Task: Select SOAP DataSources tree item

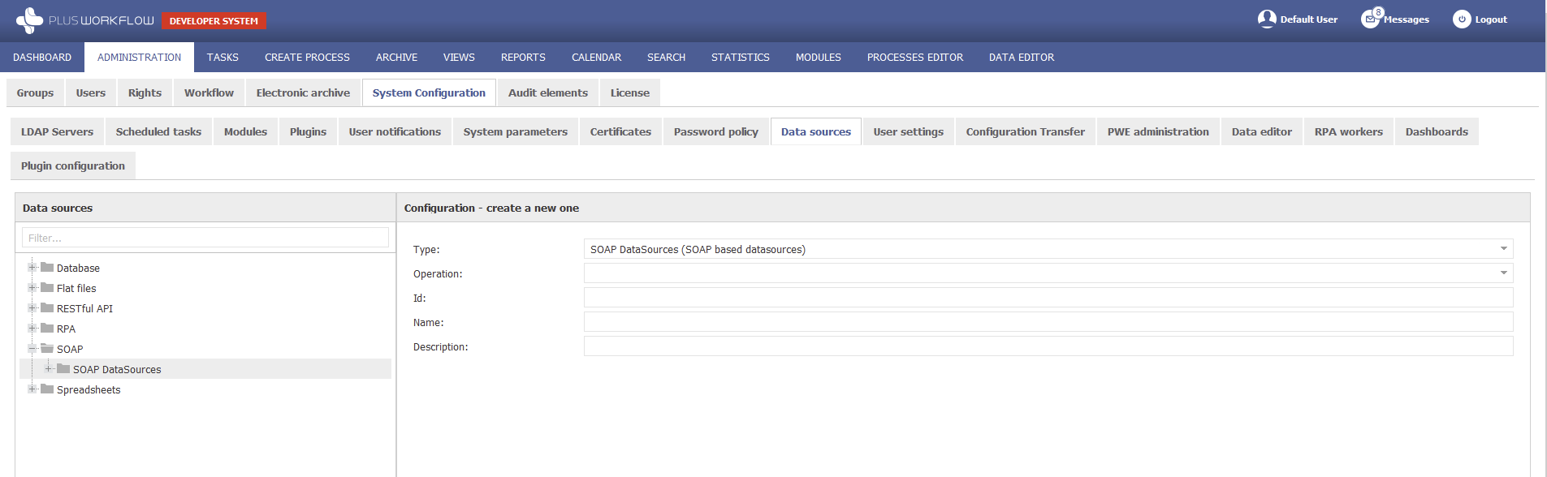Action: (x=117, y=369)
